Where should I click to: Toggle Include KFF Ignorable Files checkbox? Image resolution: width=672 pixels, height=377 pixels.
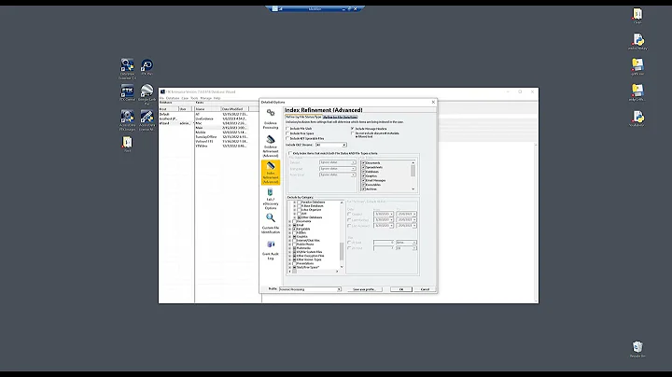(x=288, y=138)
